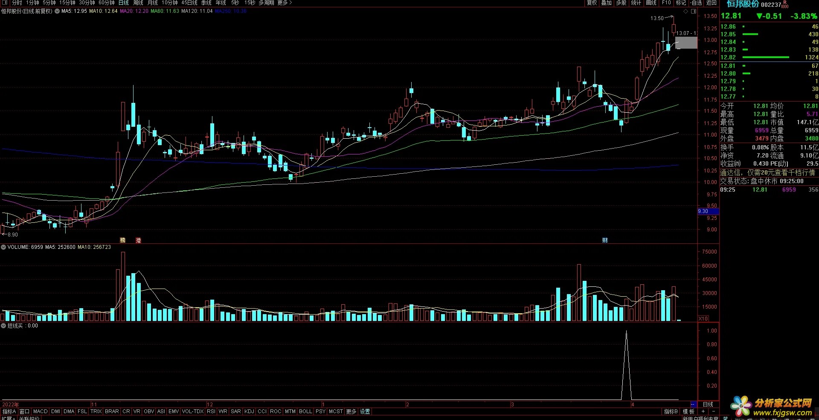
Task: Select the DMI indicator
Action: coord(56,411)
